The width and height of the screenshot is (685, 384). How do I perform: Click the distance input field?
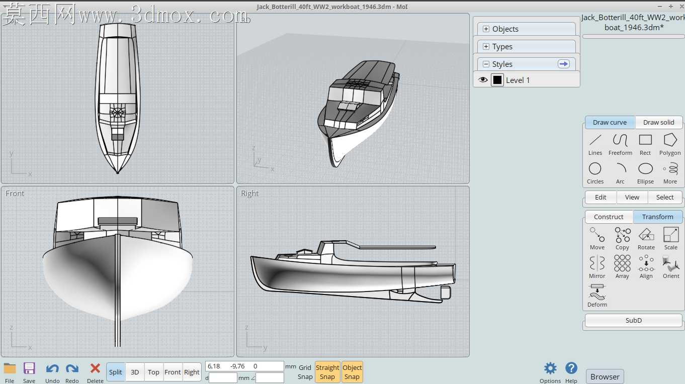[x=223, y=377]
